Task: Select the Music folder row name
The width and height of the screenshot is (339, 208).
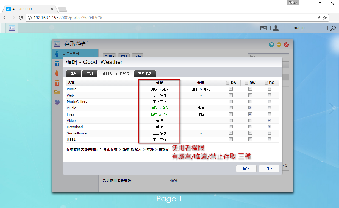Action: pos(71,108)
